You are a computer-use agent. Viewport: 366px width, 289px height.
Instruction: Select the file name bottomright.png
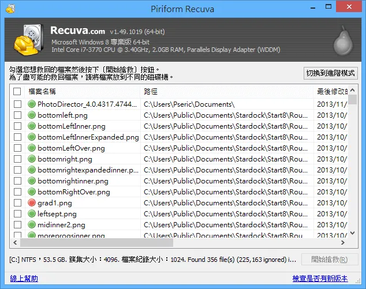(x=65, y=159)
